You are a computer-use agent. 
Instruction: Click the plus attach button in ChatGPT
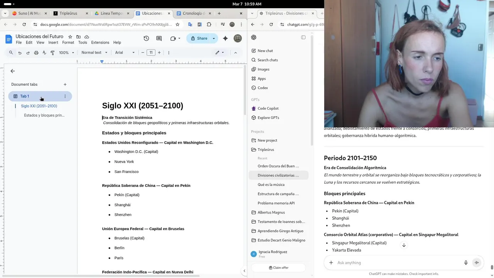tap(331, 263)
